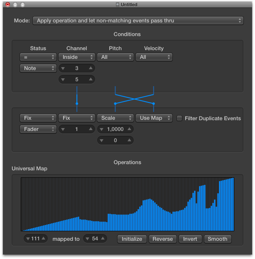Viewport: 255px width, 259px height.
Task: Minimize the Untitled window
Action: click(15, 5)
